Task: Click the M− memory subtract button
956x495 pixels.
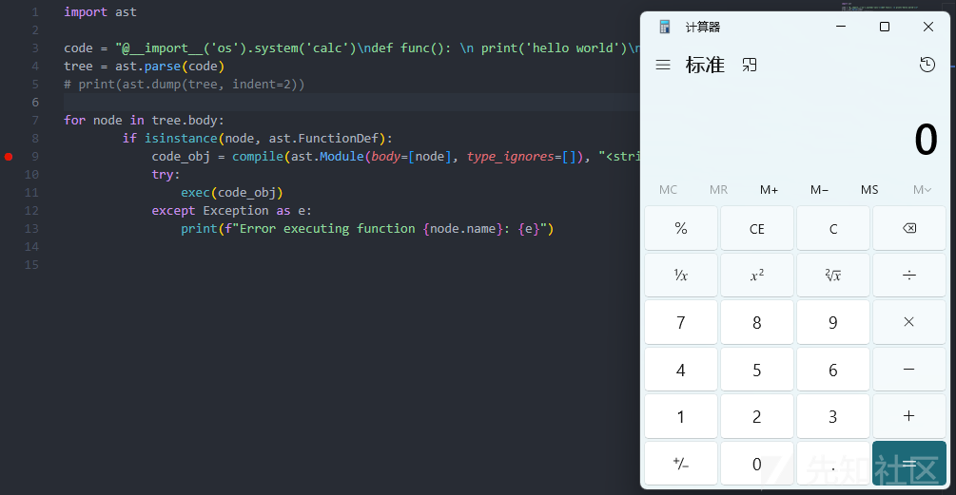Action: [819, 190]
